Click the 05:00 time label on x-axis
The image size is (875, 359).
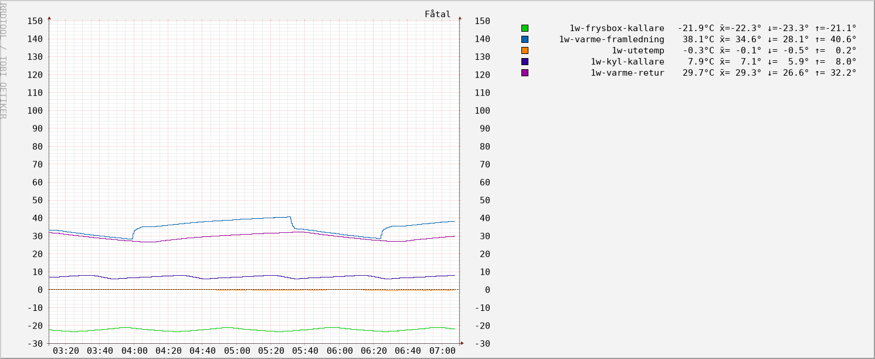pos(237,351)
